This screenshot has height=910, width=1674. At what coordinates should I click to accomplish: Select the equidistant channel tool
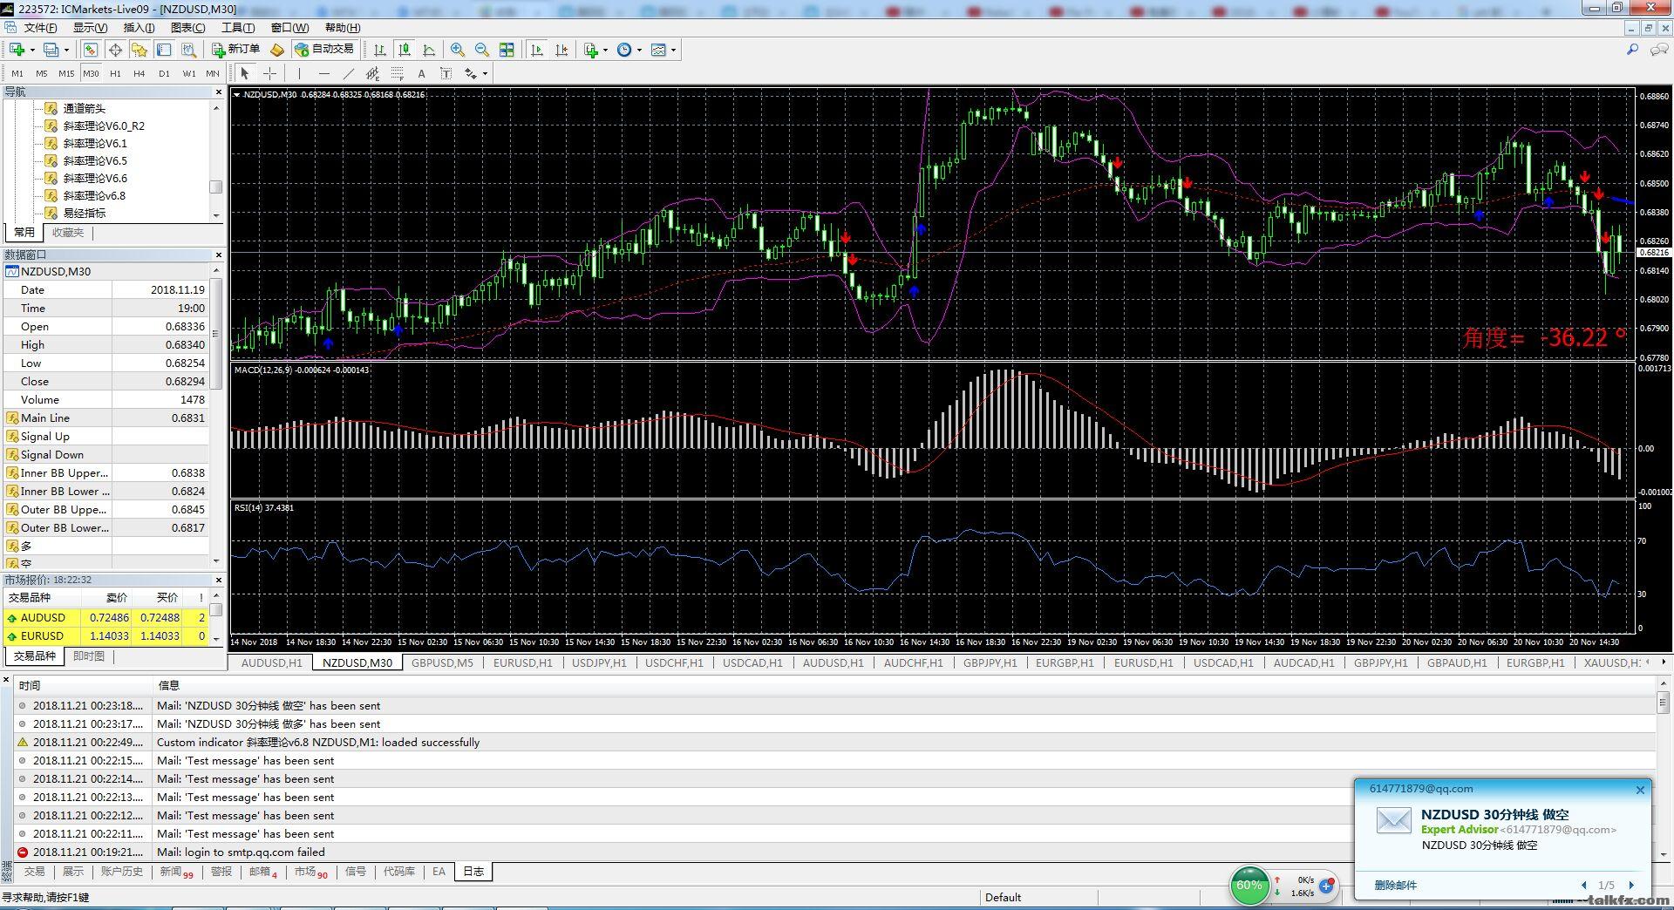coord(372,73)
